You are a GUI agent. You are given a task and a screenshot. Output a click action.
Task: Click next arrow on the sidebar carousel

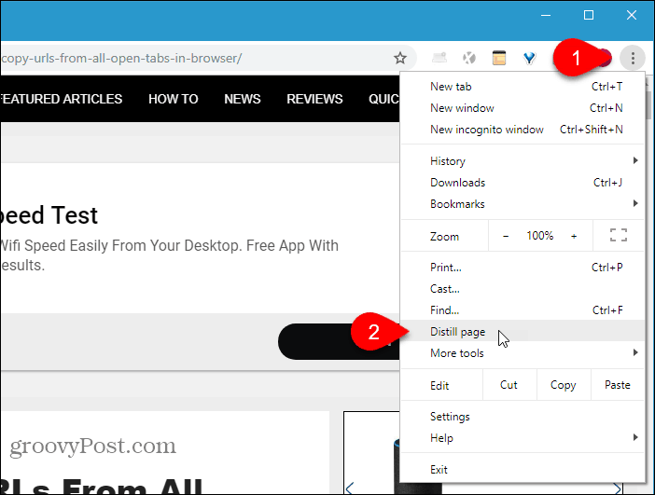617,488
